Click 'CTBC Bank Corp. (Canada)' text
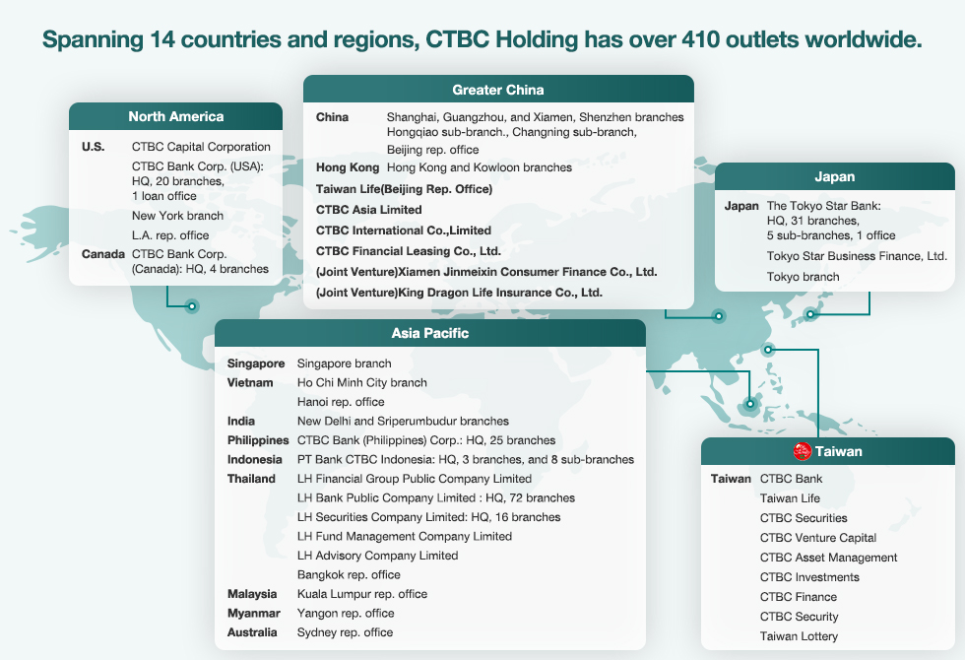This screenshot has width=965, height=660. pyautogui.click(x=200, y=262)
